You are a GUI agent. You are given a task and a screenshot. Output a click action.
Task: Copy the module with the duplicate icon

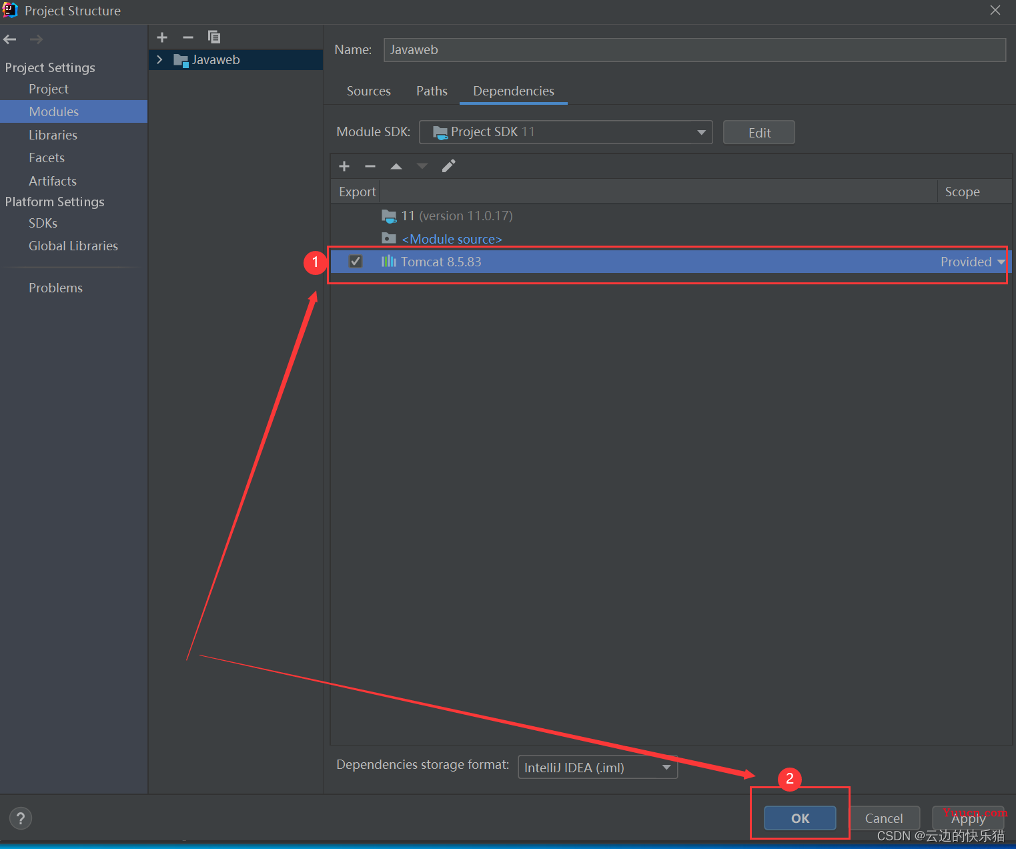214,37
